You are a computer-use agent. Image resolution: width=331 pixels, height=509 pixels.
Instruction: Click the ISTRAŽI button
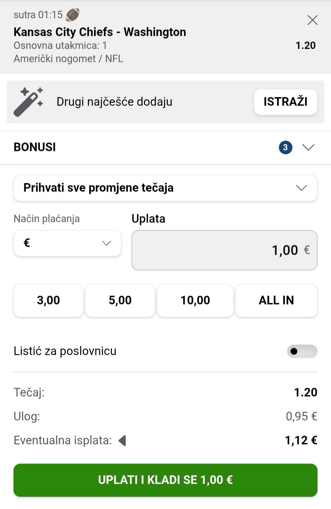click(x=285, y=102)
